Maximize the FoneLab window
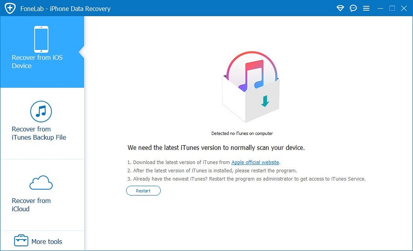413x251 pixels. [x=392, y=8]
